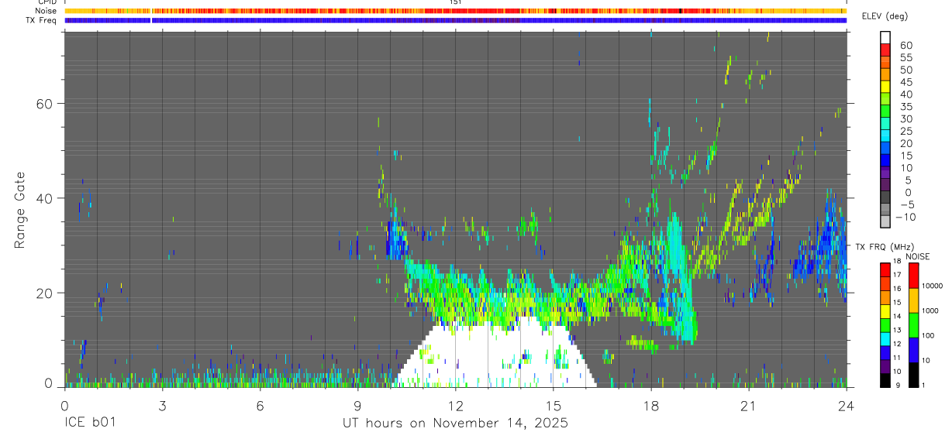Image resolution: width=952 pixels, height=439 pixels.
Task: Click x-axis tick label '12'
Action: click(x=455, y=406)
